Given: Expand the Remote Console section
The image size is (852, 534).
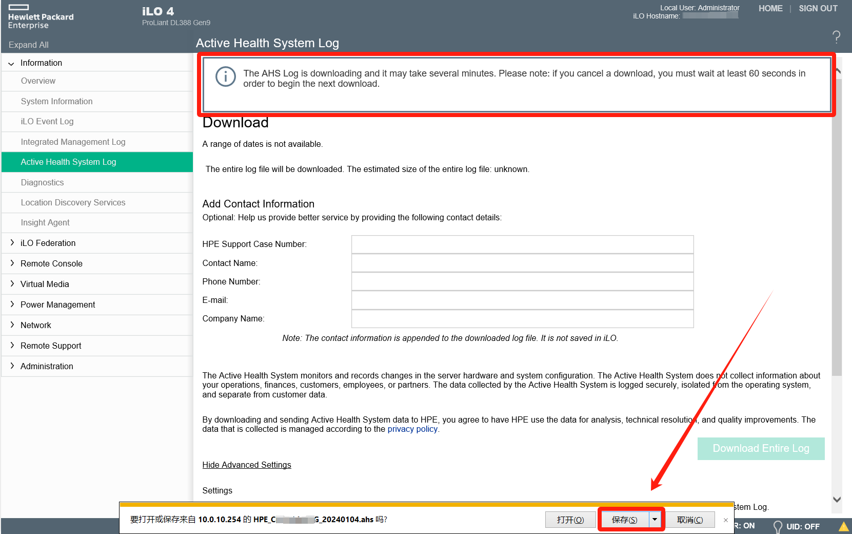Looking at the screenshot, I should pos(12,263).
